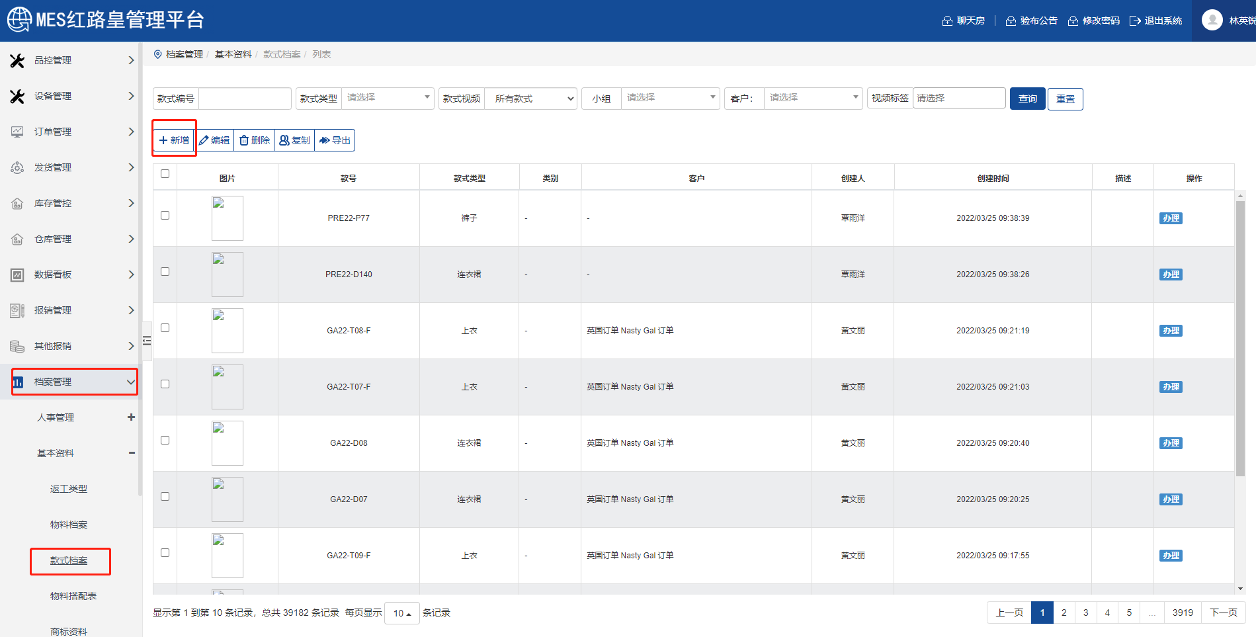Open the 所有款式 video dropdown

point(531,99)
